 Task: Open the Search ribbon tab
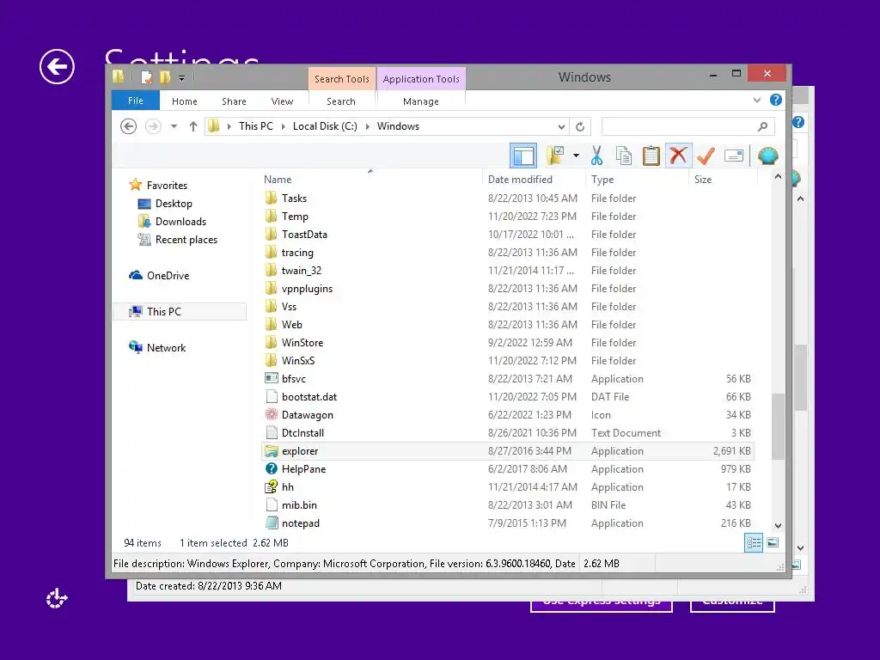(x=341, y=101)
